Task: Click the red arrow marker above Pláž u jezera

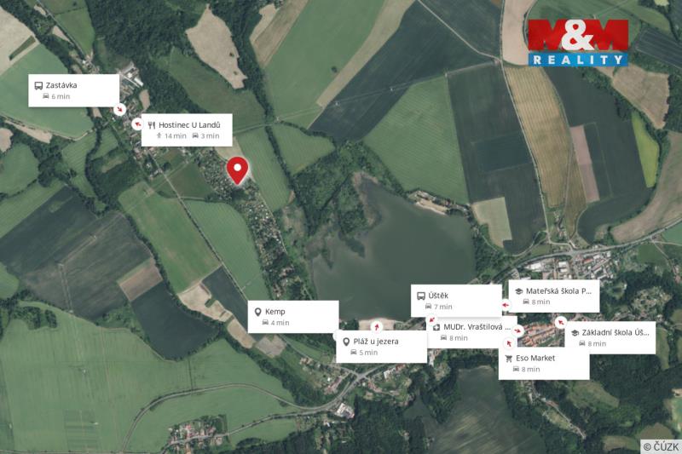Action: tap(377, 326)
